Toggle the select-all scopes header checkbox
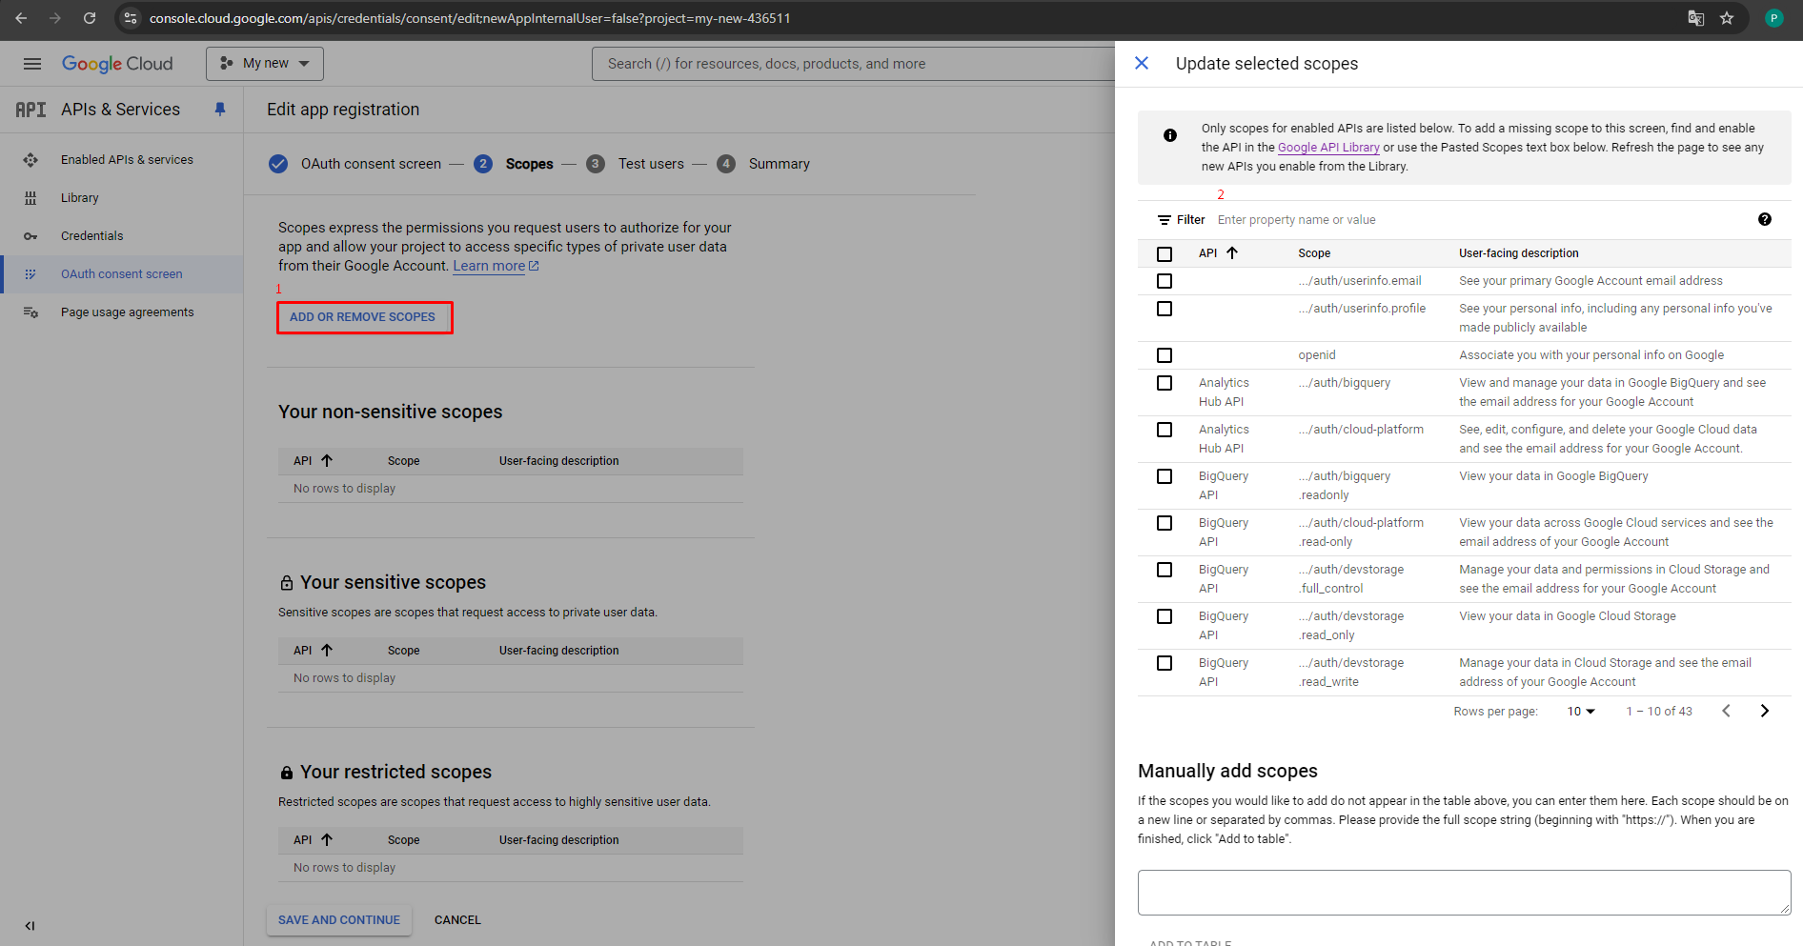 coord(1165,254)
